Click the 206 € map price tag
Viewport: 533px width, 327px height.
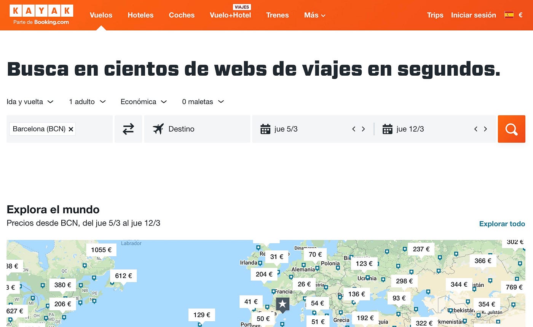click(x=63, y=304)
